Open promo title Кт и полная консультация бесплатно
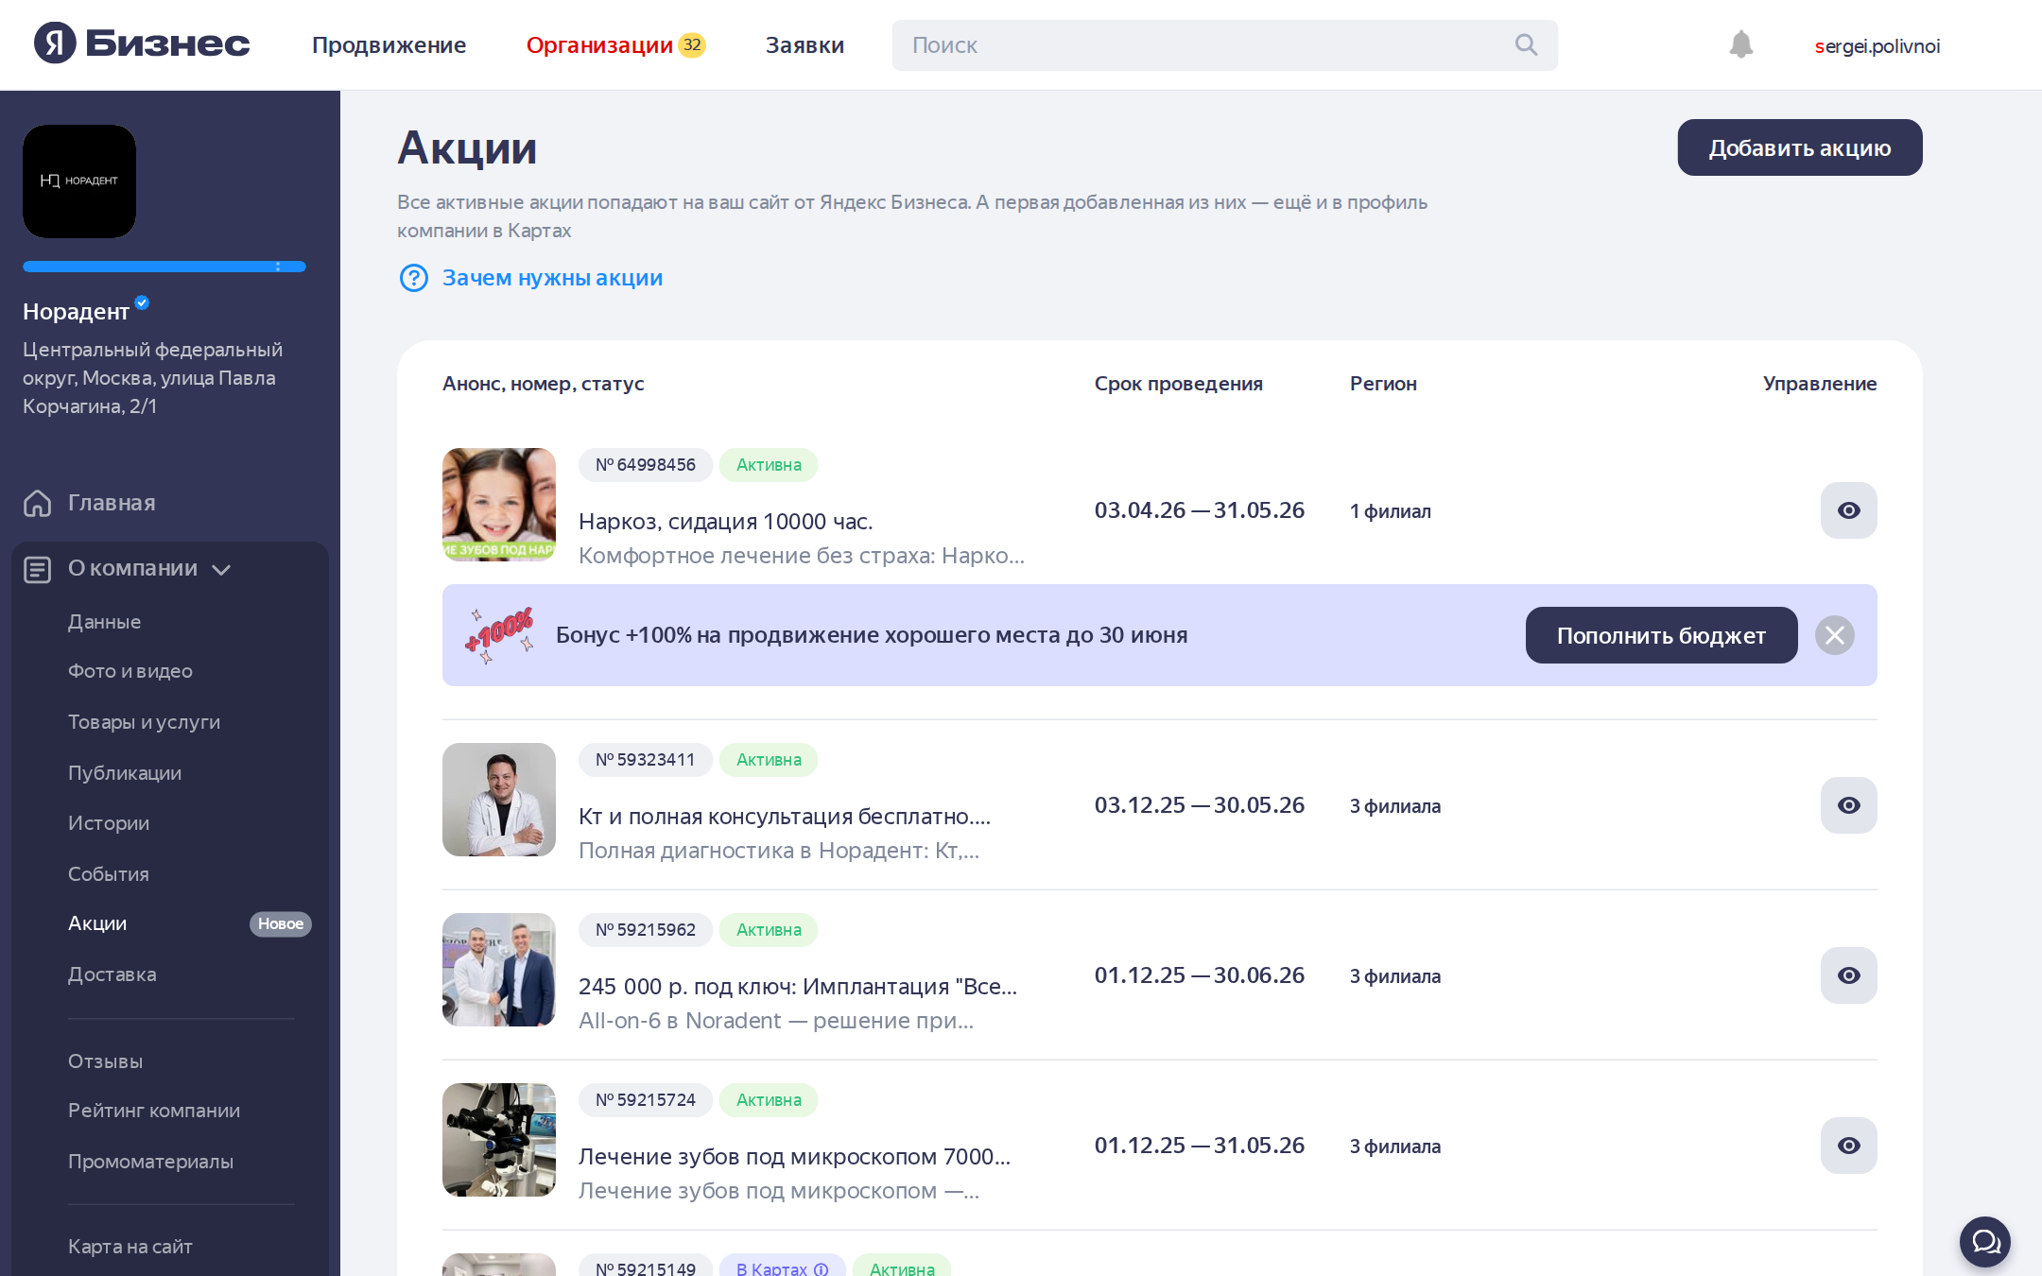 tap(785, 817)
